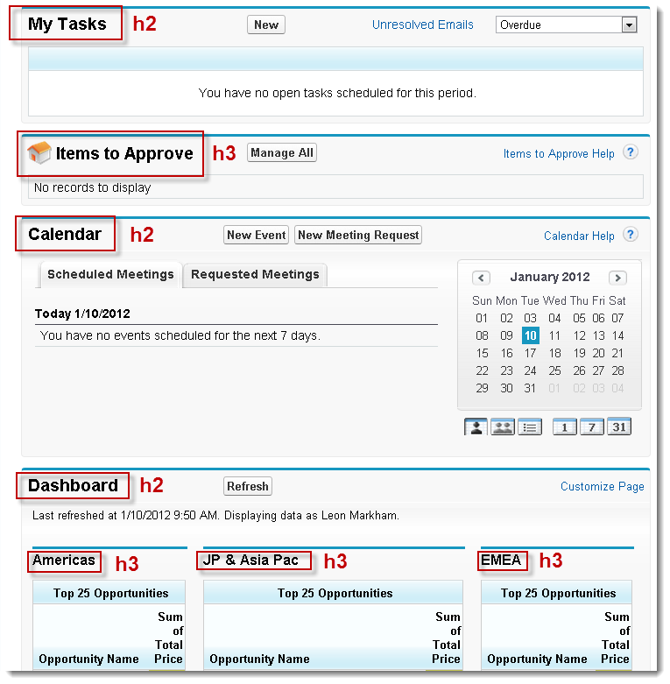Refresh the Dashboard
Screen dimensions: 670x684
[248, 486]
